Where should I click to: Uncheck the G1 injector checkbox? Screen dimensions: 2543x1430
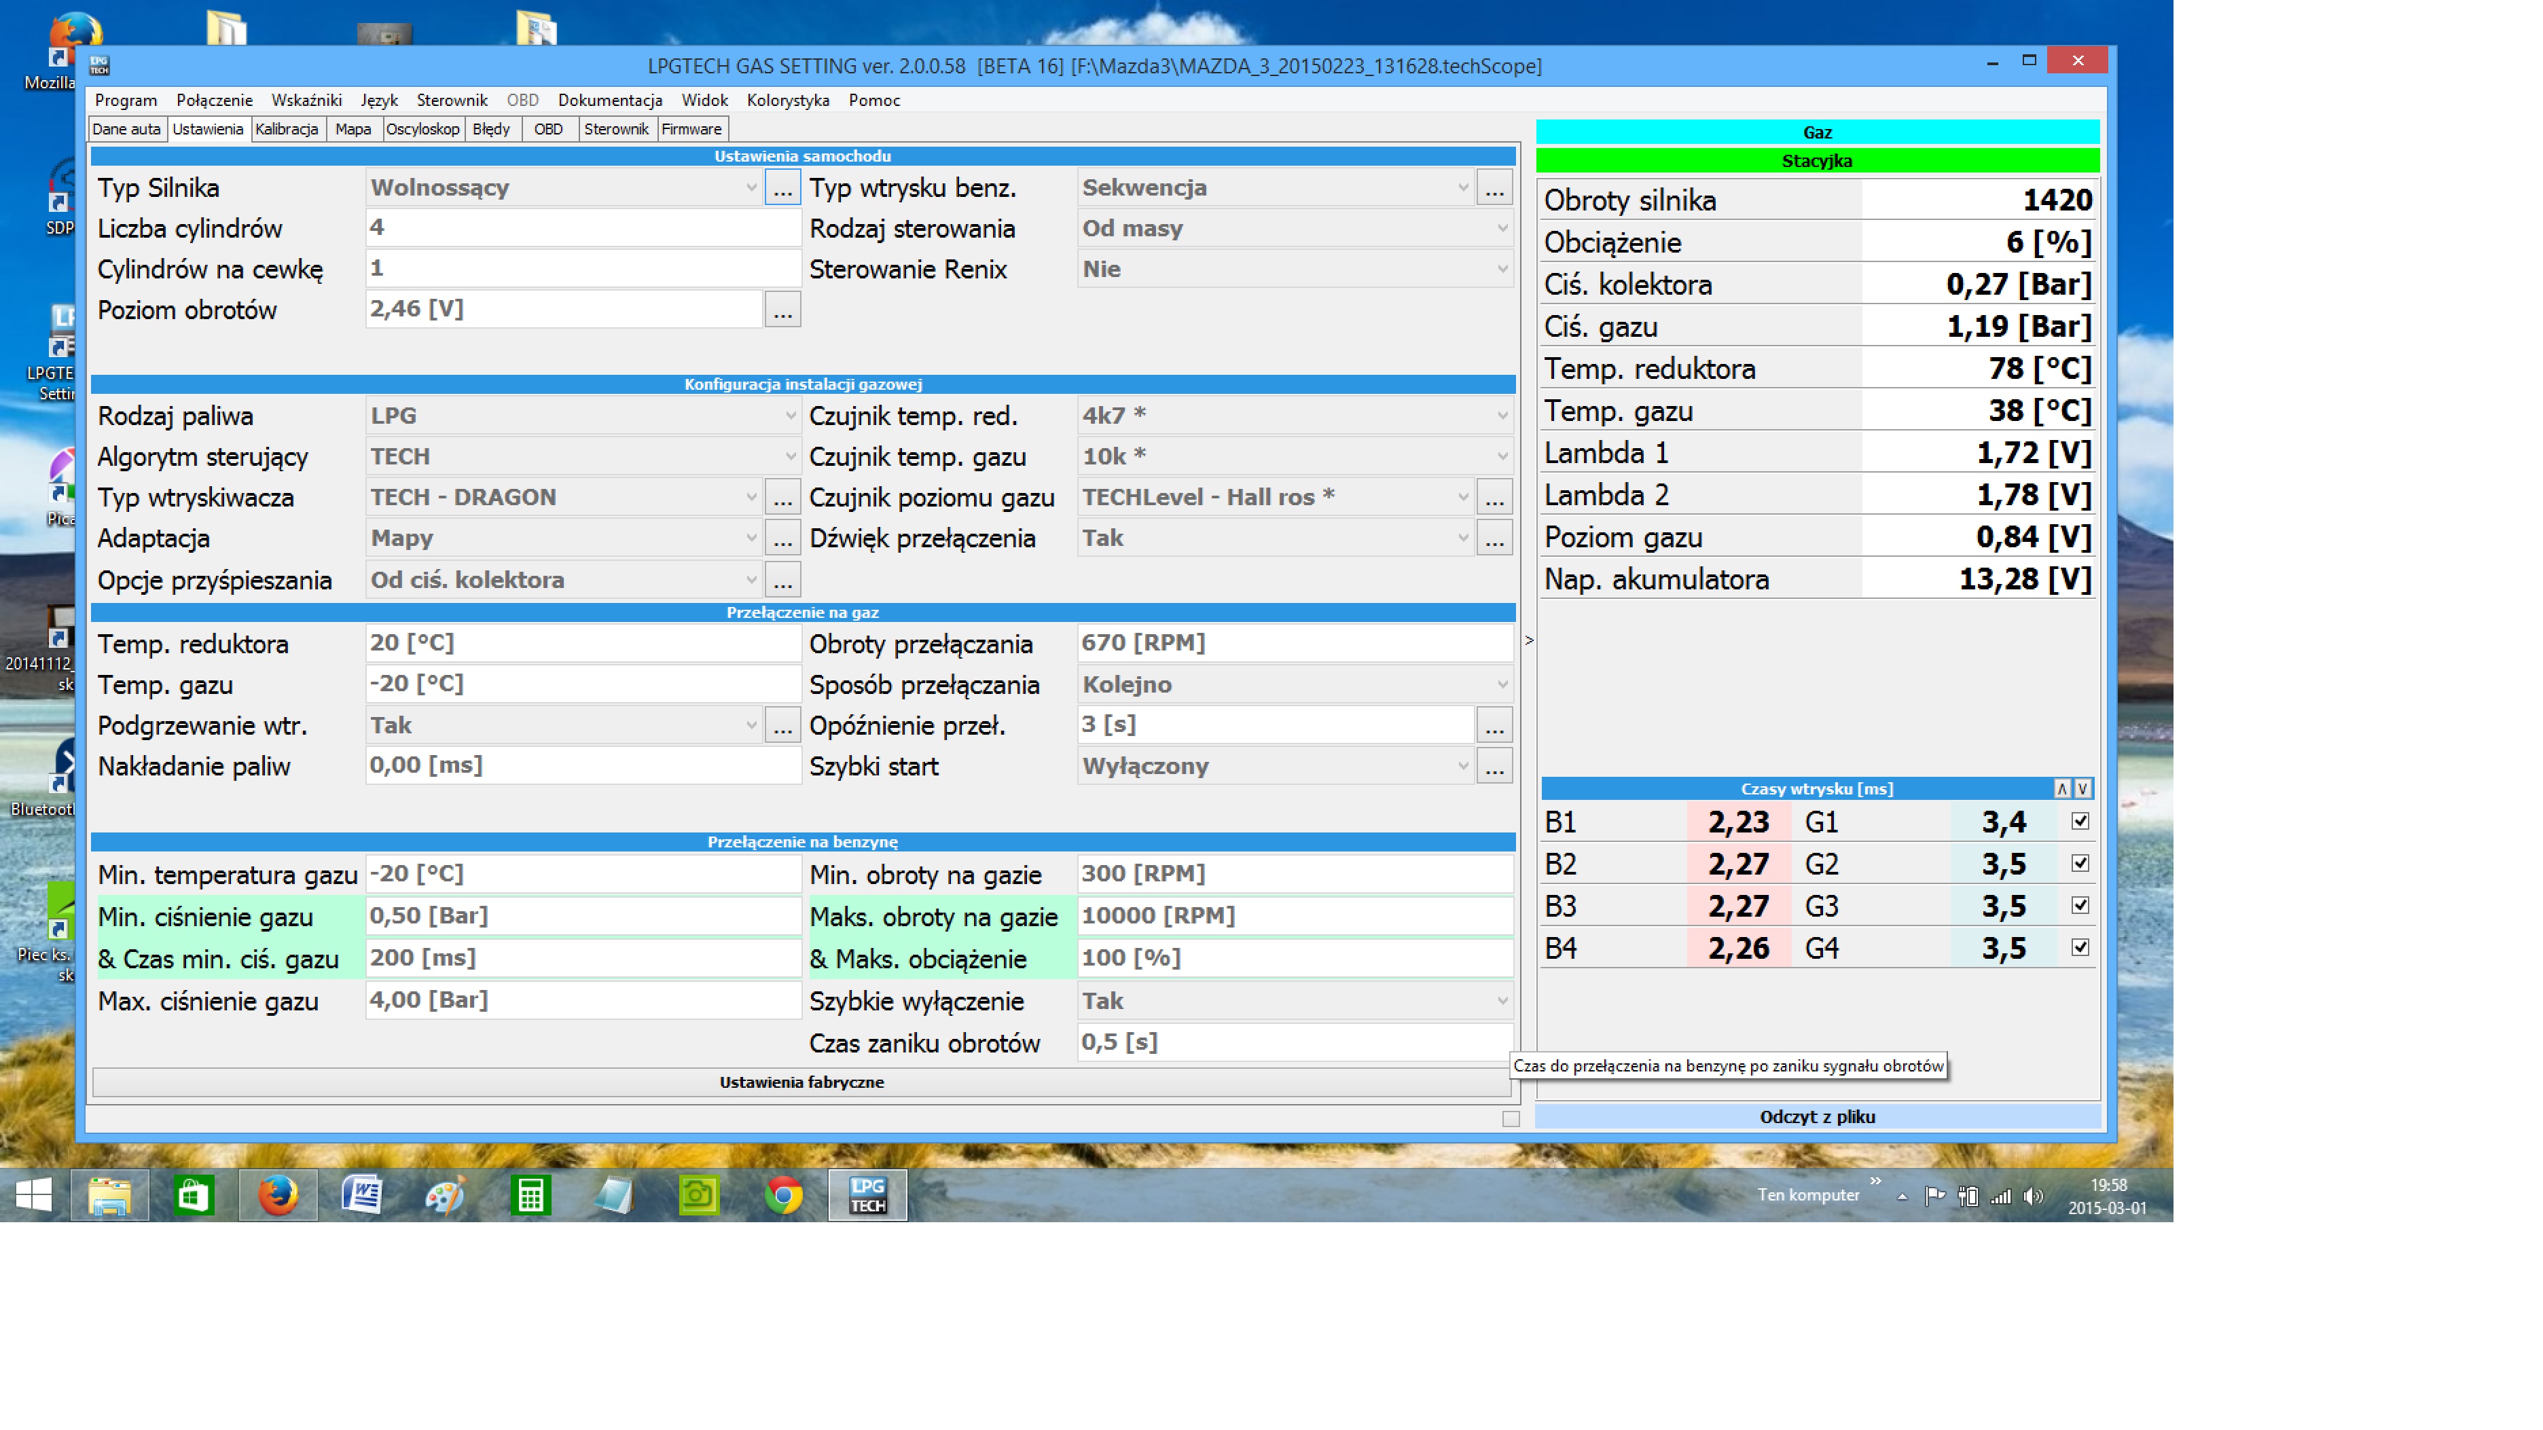(2080, 821)
